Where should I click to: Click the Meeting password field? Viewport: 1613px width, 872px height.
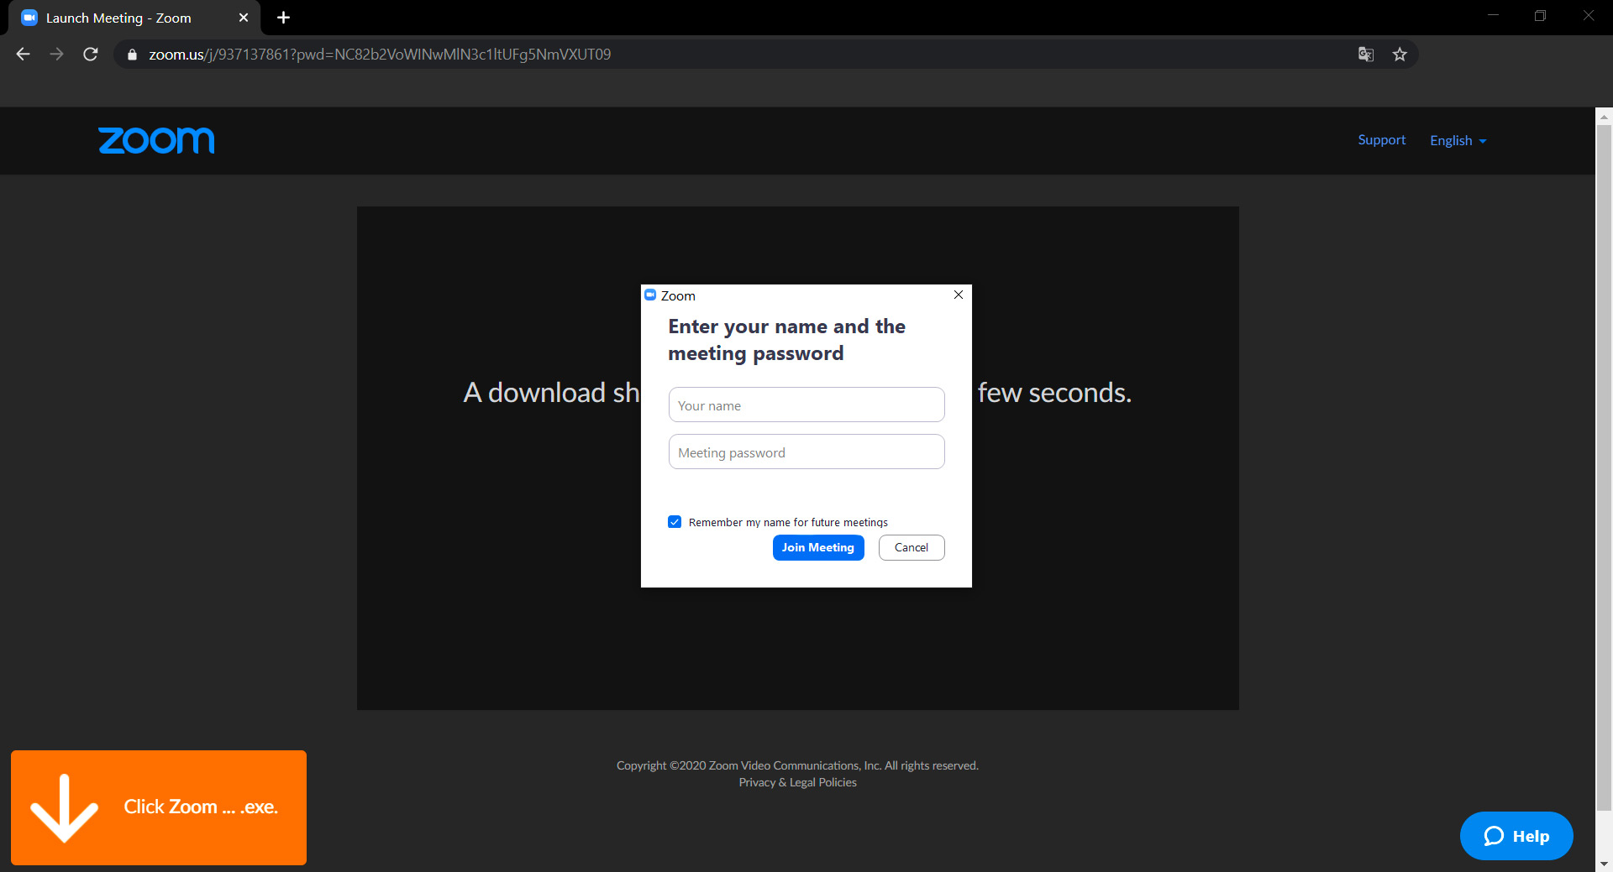(806, 452)
